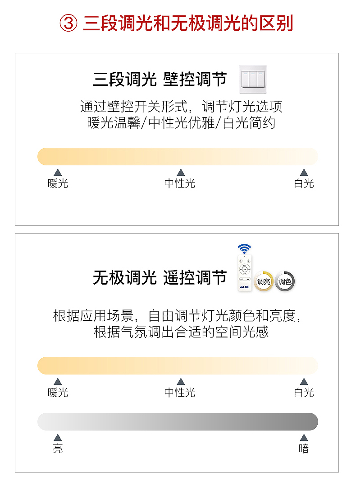Click the stepless color temperature gradient bar
Screen dimensions: 356x482
click(x=178, y=365)
